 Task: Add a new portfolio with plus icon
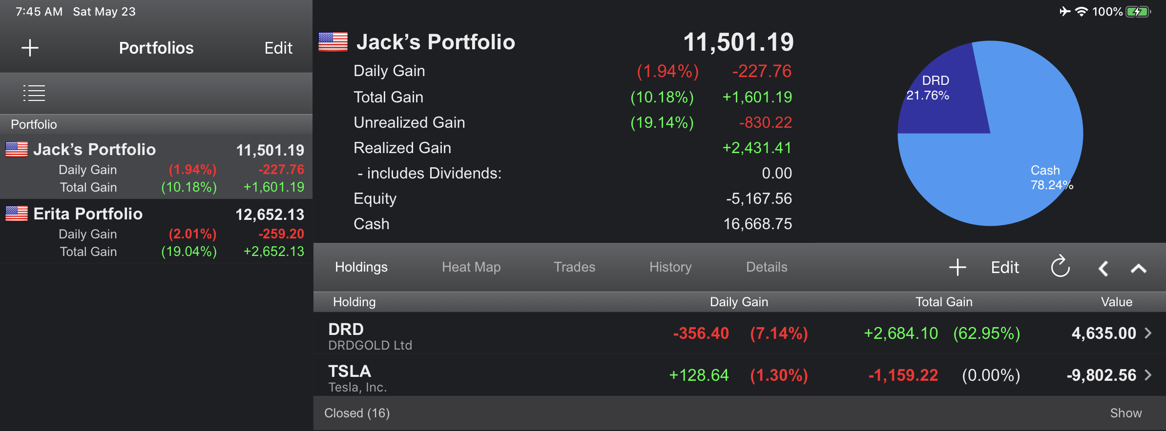click(x=30, y=48)
